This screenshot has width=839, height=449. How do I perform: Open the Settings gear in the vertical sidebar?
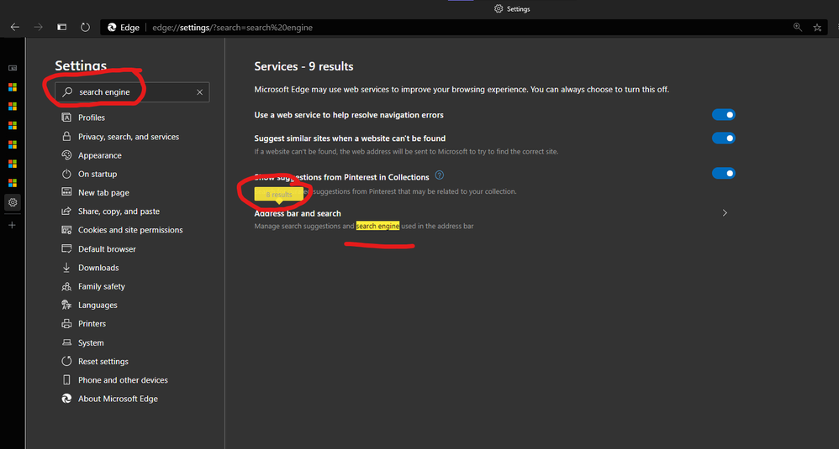[x=13, y=202]
